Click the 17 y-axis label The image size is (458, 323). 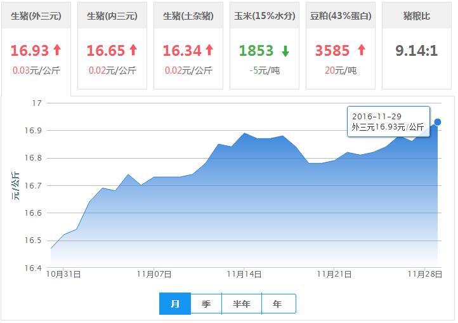tap(37, 103)
